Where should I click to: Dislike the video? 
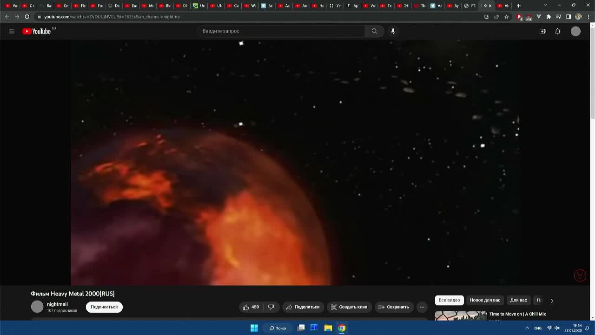click(x=271, y=307)
